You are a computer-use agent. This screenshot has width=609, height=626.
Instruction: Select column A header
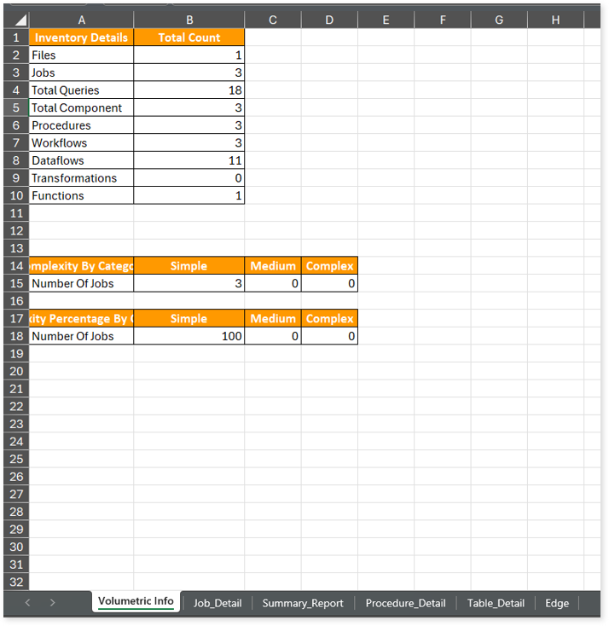pyautogui.click(x=81, y=20)
